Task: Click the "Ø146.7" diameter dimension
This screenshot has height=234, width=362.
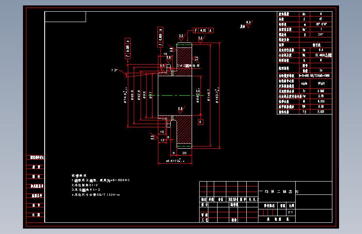Action: 209,95
